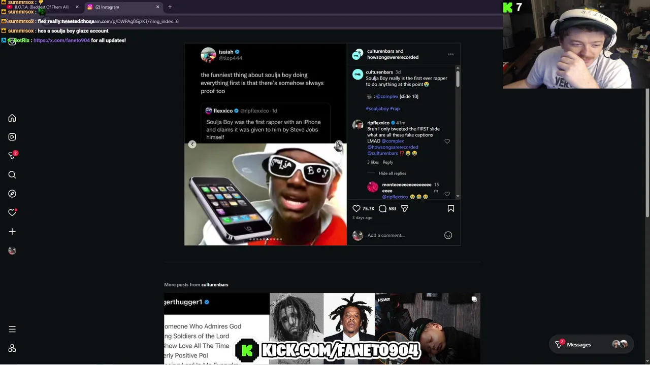The height and width of the screenshot is (365, 650).
Task: Open the ripflexxico commenter username
Action: (x=378, y=123)
